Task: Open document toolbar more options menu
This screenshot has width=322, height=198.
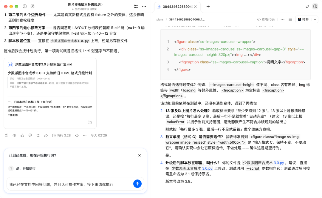Action: [x=283, y=19]
